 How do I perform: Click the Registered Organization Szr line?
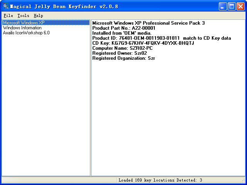tap(123, 58)
